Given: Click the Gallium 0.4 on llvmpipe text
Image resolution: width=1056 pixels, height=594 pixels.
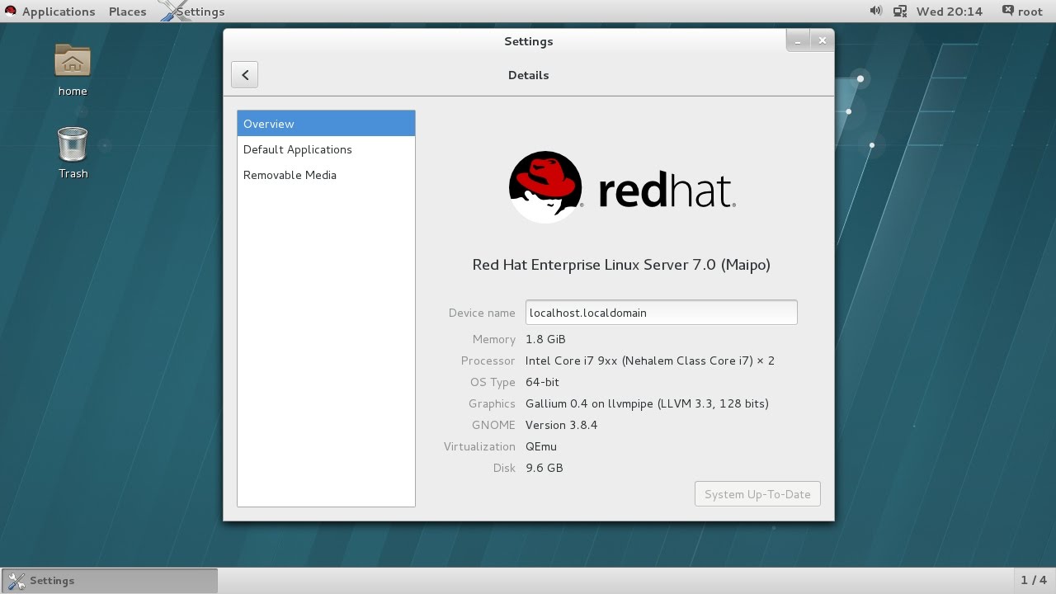Looking at the screenshot, I should (x=647, y=403).
